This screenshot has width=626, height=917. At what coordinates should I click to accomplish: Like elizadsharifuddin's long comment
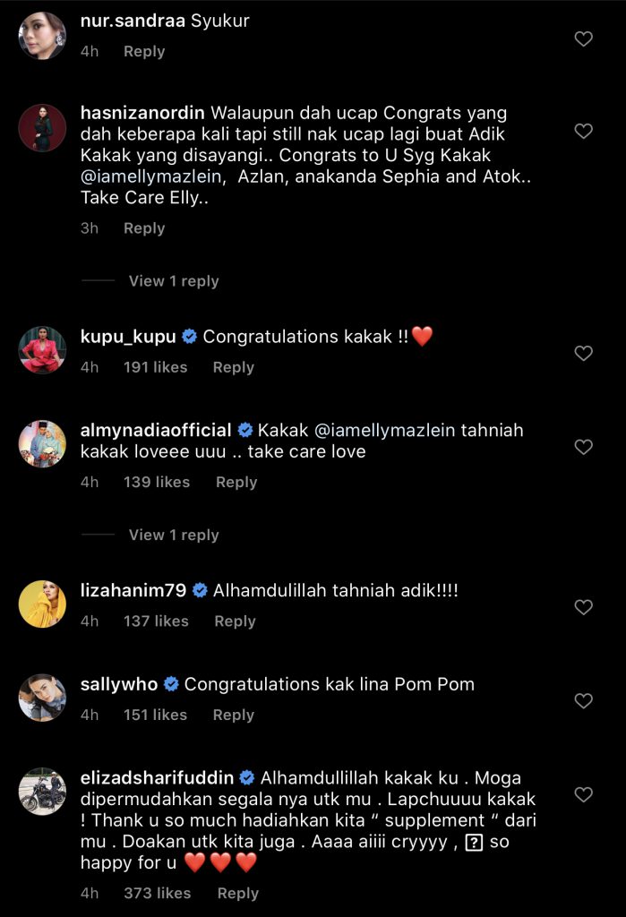(x=583, y=794)
